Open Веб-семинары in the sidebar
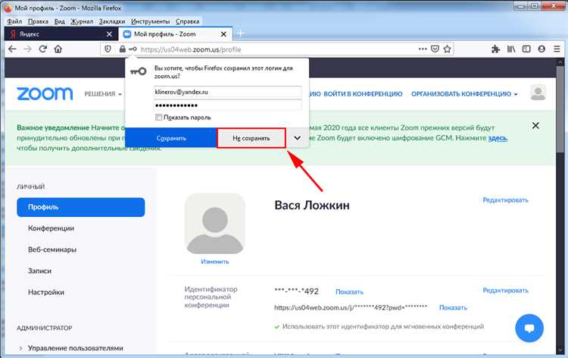Image resolution: width=568 pixels, height=358 pixels. pos(52,250)
